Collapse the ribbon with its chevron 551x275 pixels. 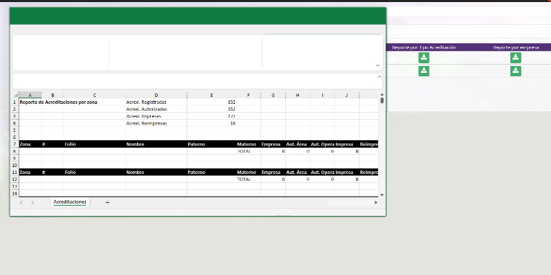pyautogui.click(x=377, y=65)
